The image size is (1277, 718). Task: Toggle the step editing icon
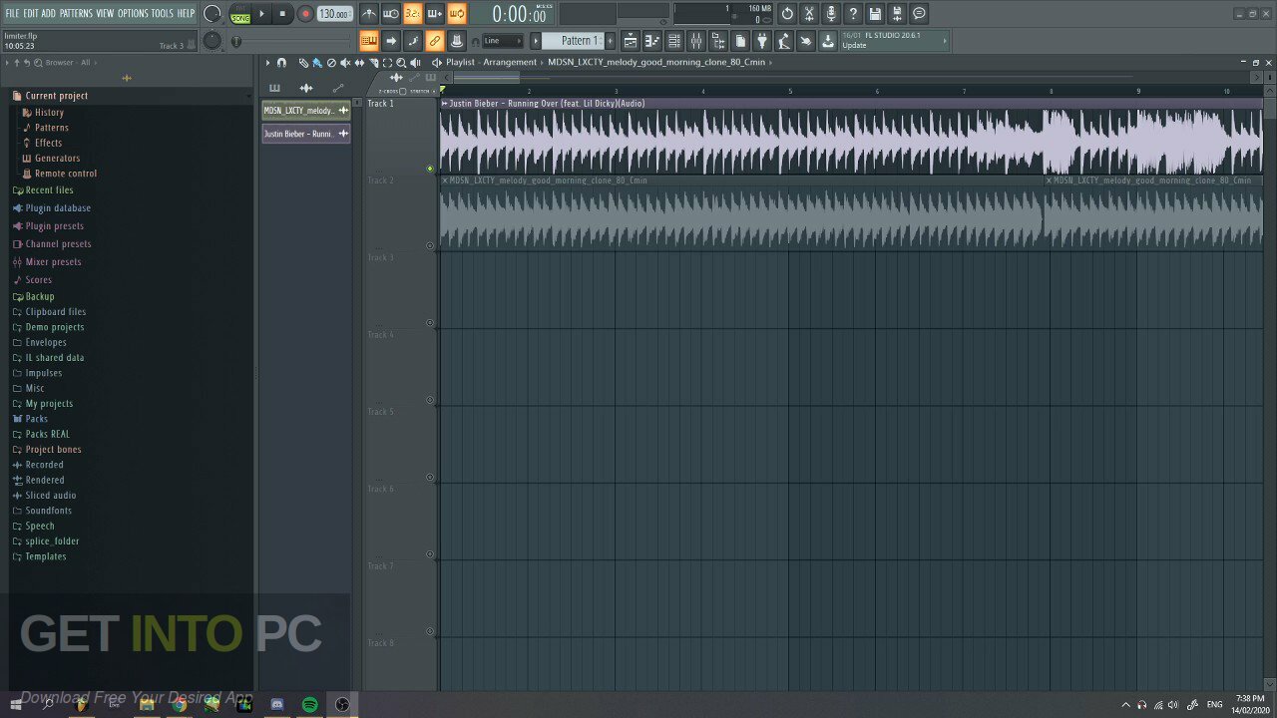413,41
